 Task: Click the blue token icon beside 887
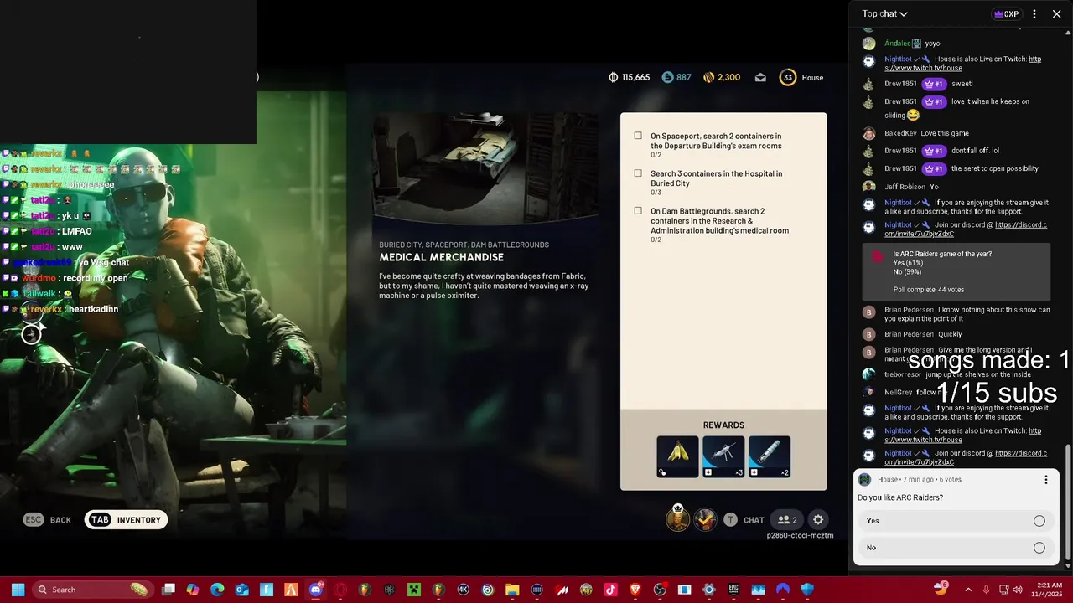[667, 77]
